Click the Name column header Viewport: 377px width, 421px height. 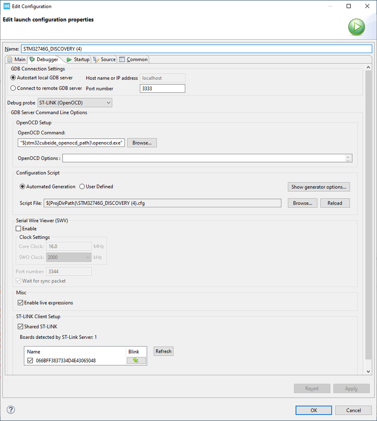(75, 351)
